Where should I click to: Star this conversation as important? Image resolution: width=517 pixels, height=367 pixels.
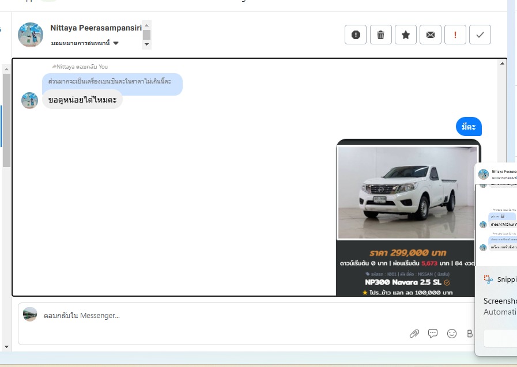click(x=406, y=35)
